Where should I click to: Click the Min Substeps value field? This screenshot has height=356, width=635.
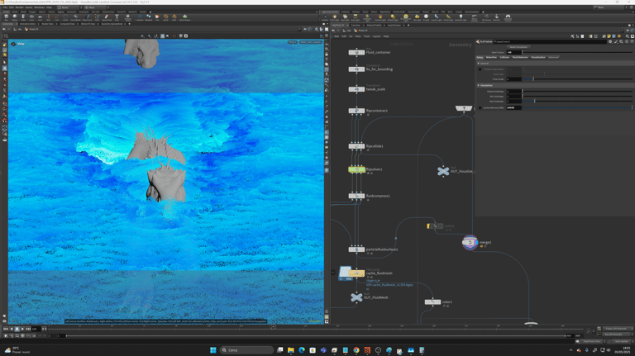click(x=514, y=97)
